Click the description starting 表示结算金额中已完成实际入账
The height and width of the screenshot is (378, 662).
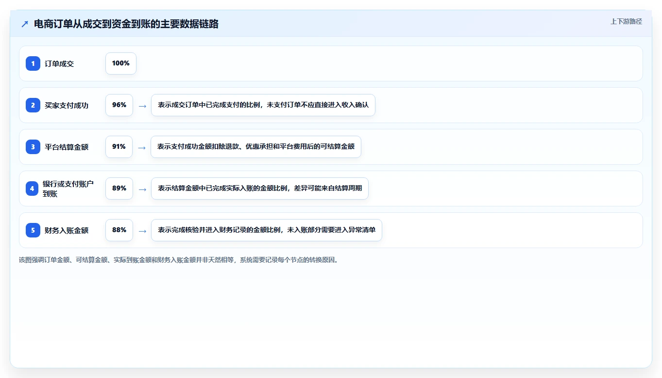point(260,189)
